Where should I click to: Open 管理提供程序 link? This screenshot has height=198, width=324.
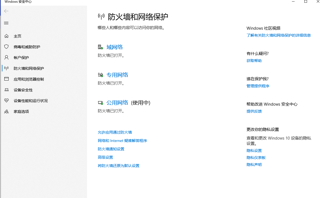(258, 86)
